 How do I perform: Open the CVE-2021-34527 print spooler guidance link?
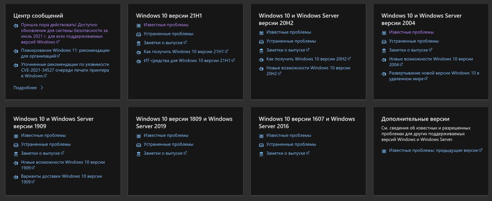tap(65, 70)
